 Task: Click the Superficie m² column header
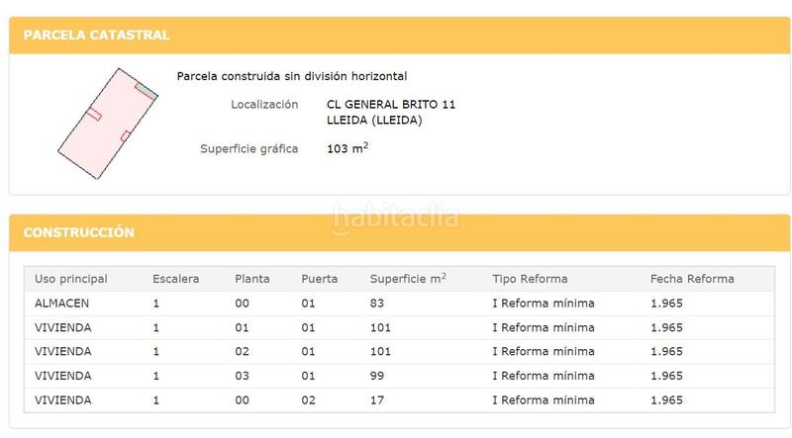408,279
